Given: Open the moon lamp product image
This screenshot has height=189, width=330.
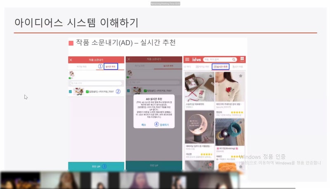Looking at the screenshot, I should [x=199, y=127].
